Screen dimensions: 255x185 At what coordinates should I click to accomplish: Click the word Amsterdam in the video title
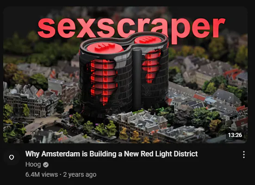(x=61, y=154)
